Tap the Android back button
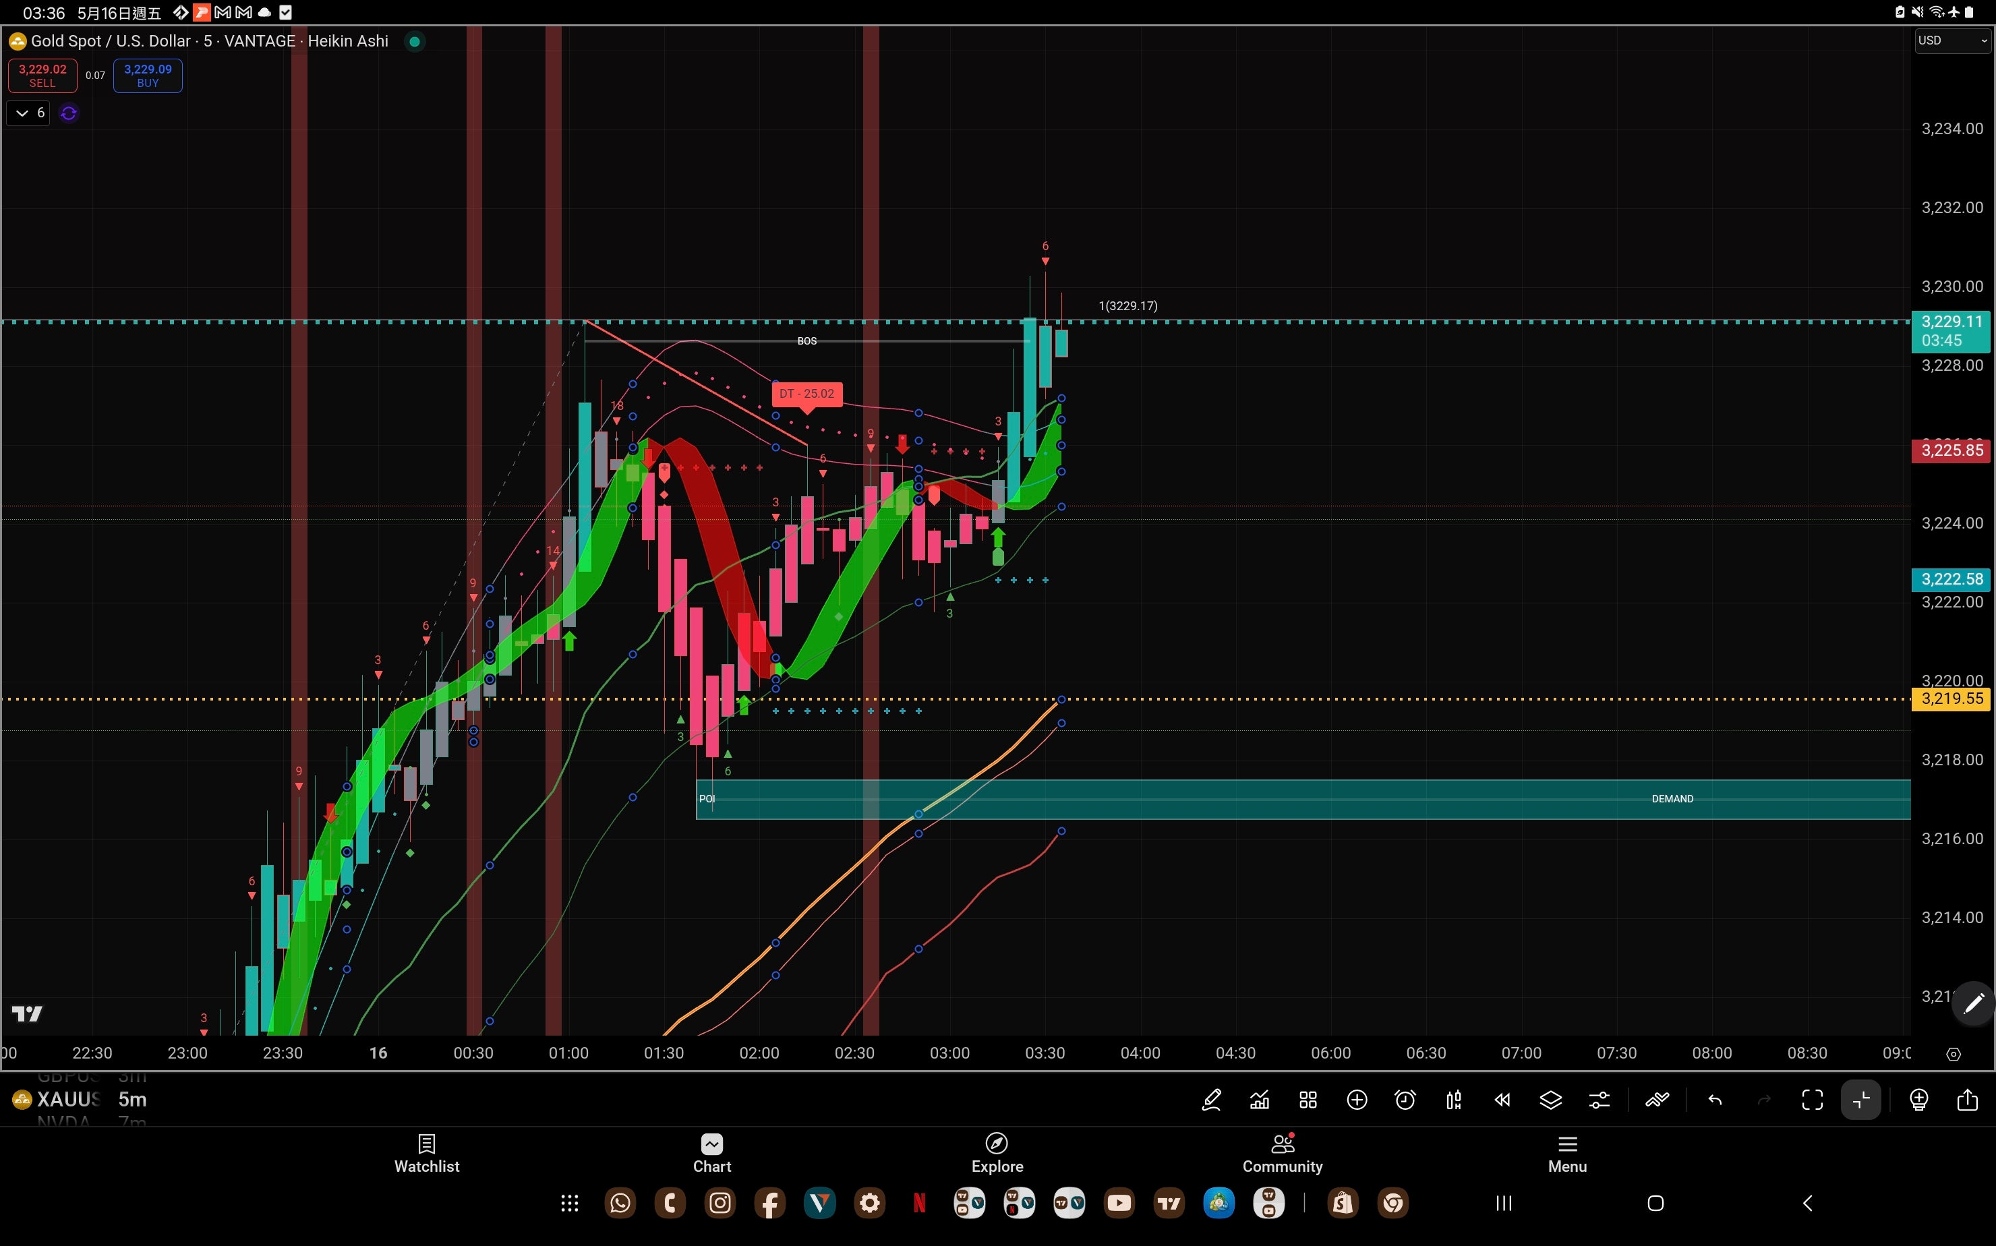Image resolution: width=1996 pixels, height=1246 pixels. pyautogui.click(x=1807, y=1203)
